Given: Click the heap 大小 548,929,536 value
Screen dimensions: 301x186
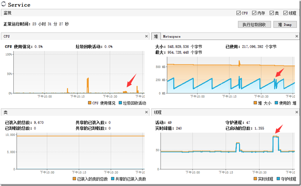Looking at the screenshot, I should [185, 47].
